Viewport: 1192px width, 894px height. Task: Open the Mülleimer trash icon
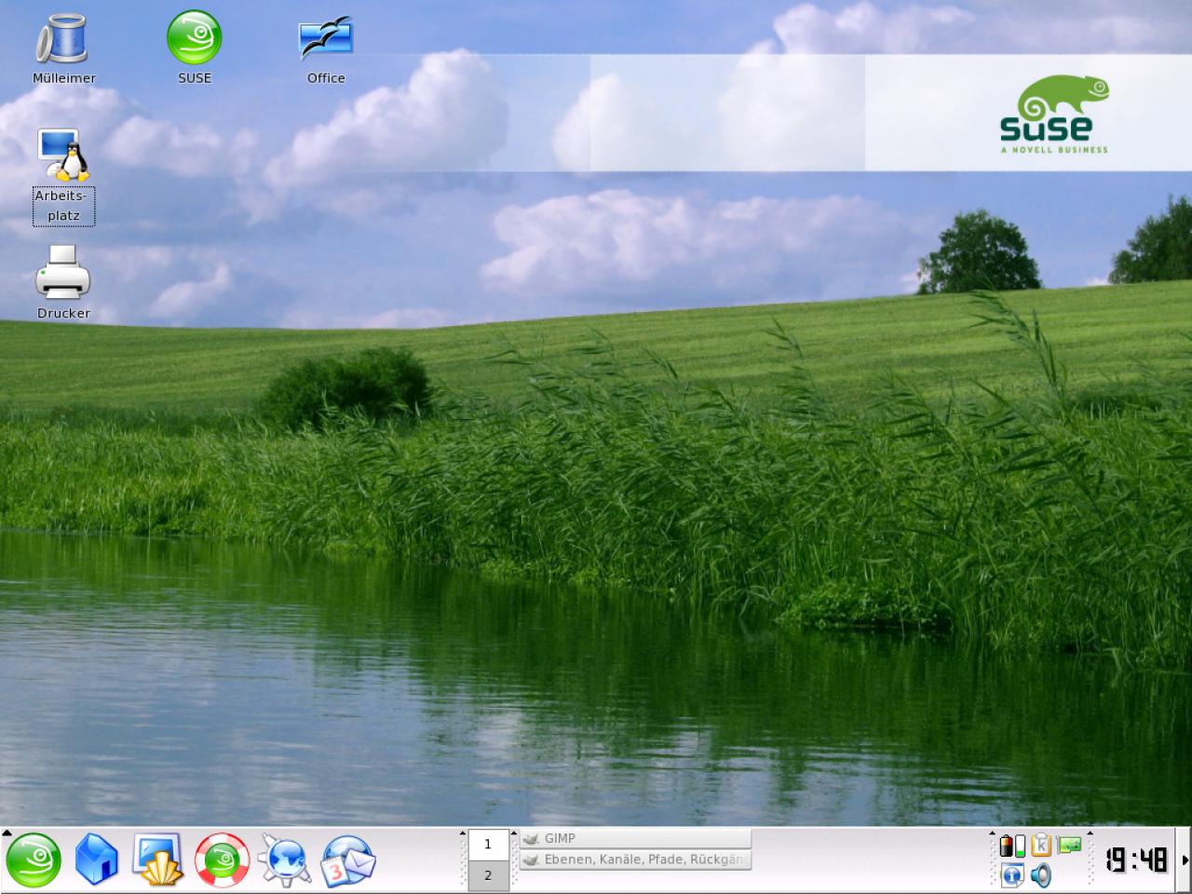coord(62,40)
